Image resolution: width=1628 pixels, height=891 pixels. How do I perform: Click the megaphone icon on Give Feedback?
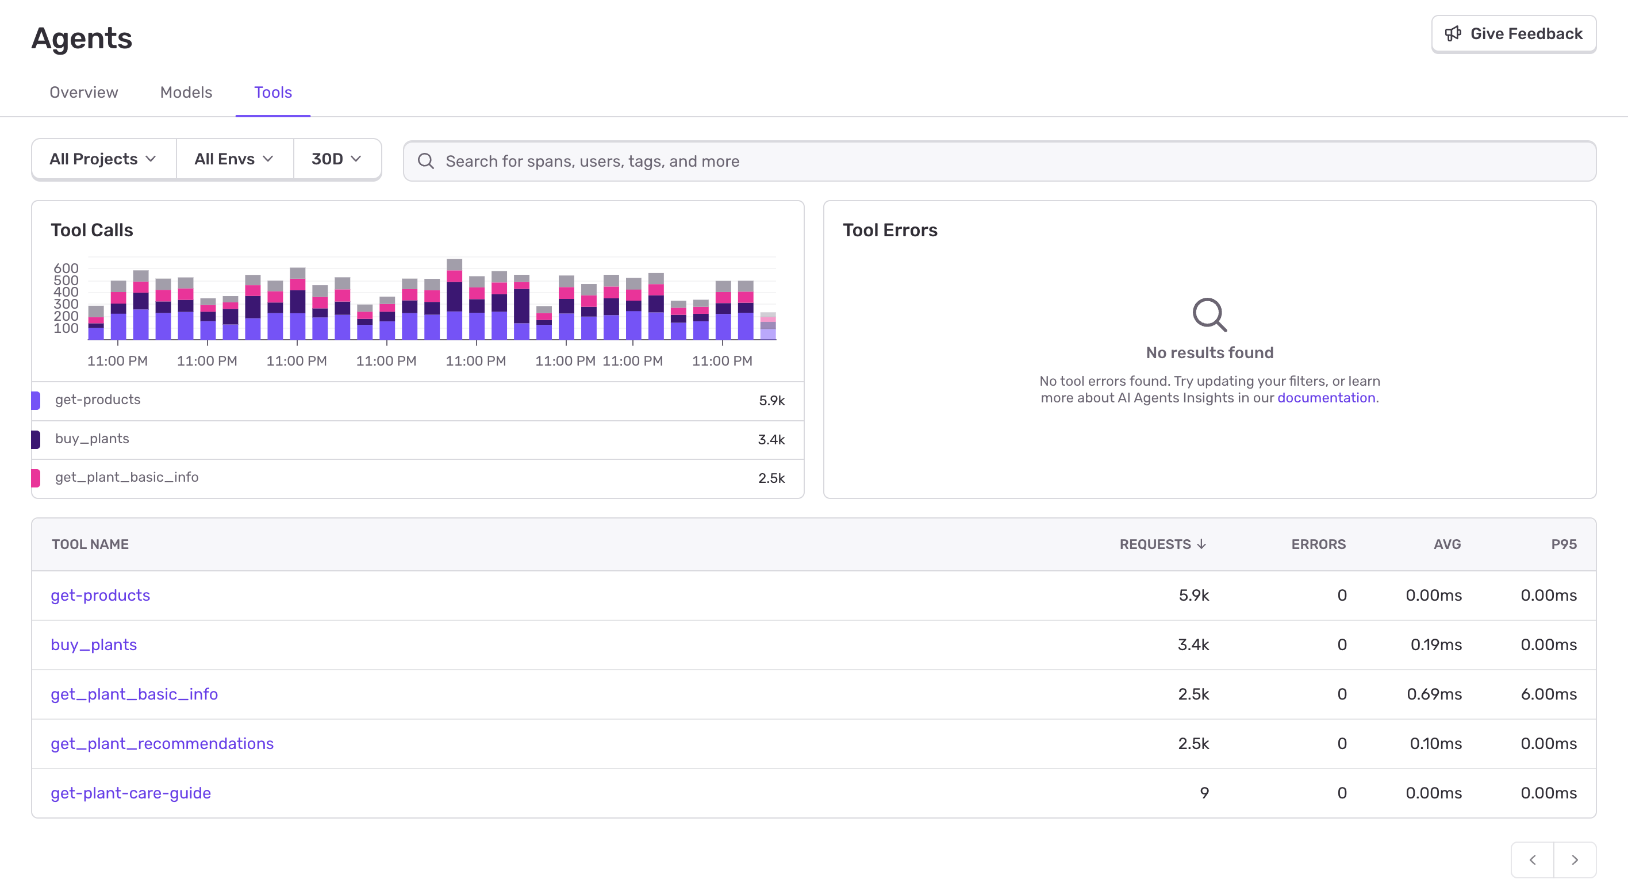pyautogui.click(x=1454, y=33)
